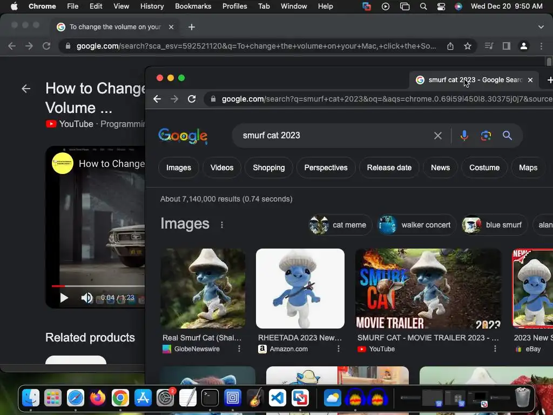Open Real Smurf Cat image thumbnail
The height and width of the screenshot is (415, 553).
coord(203,289)
